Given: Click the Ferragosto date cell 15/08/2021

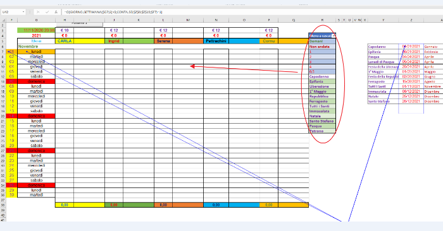Looking at the screenshot, I should pyautogui.click(x=411, y=81).
